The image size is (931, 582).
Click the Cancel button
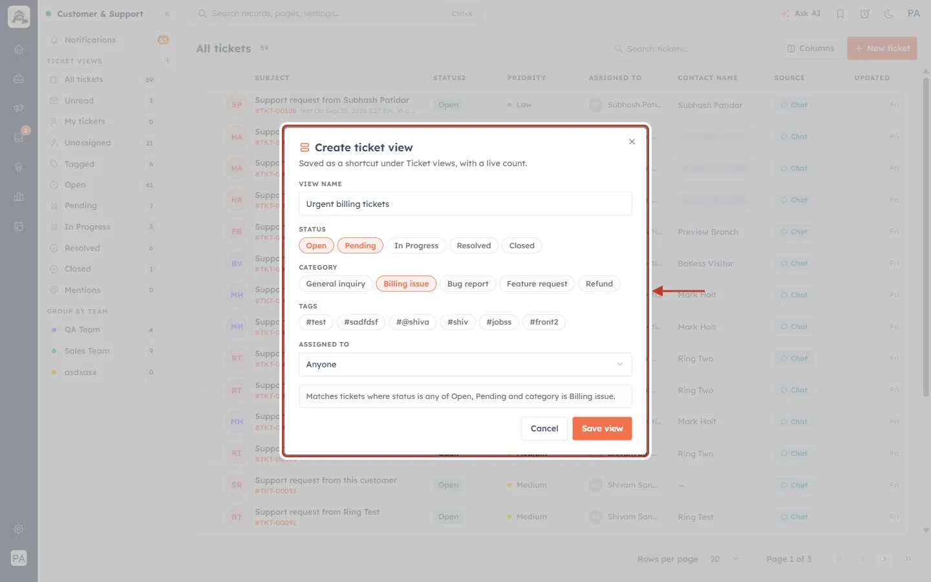coord(544,429)
